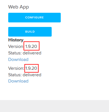Click the word App in the title
This screenshot has width=109, height=112.
[24, 7]
